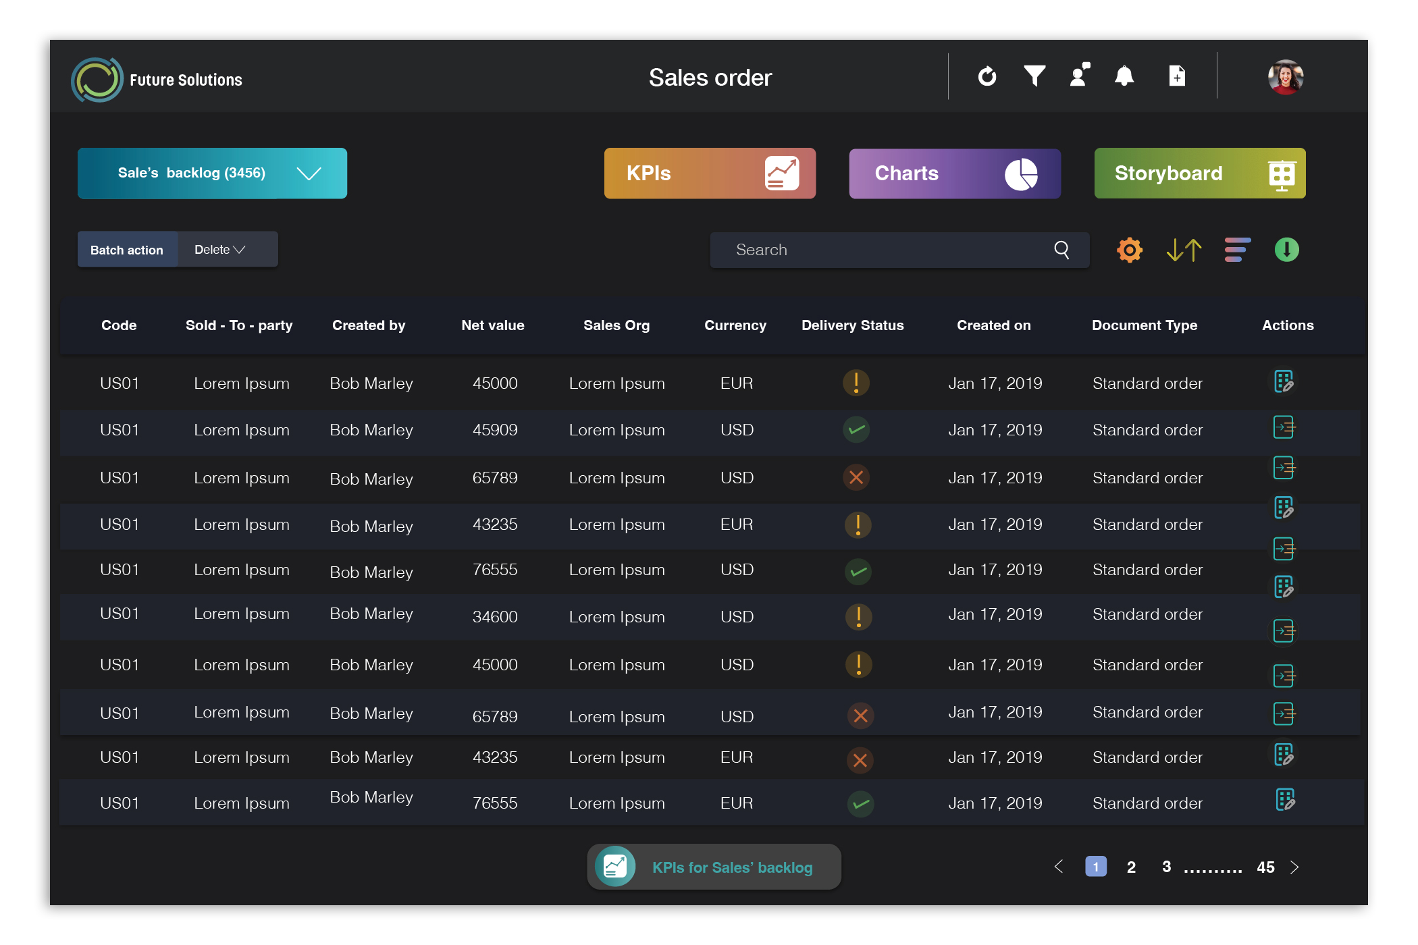Open the filter funnel icon
Image resolution: width=1418 pixels, height=945 pixels.
1034,76
